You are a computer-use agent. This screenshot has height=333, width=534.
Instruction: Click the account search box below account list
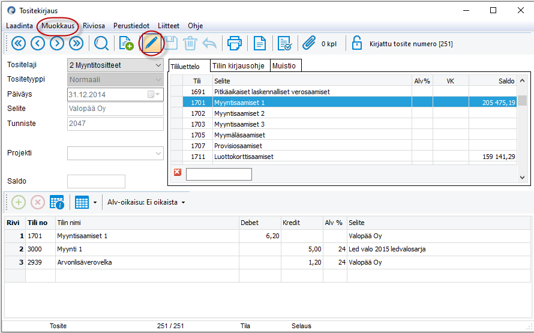pos(219,174)
